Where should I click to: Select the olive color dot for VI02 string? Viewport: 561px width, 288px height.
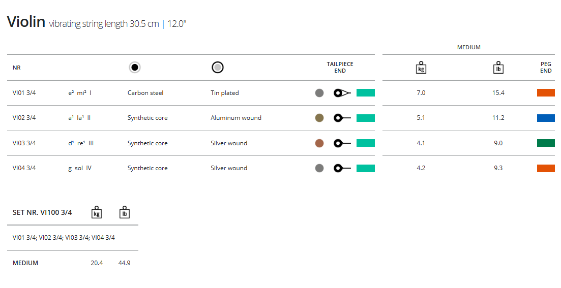[319, 118]
